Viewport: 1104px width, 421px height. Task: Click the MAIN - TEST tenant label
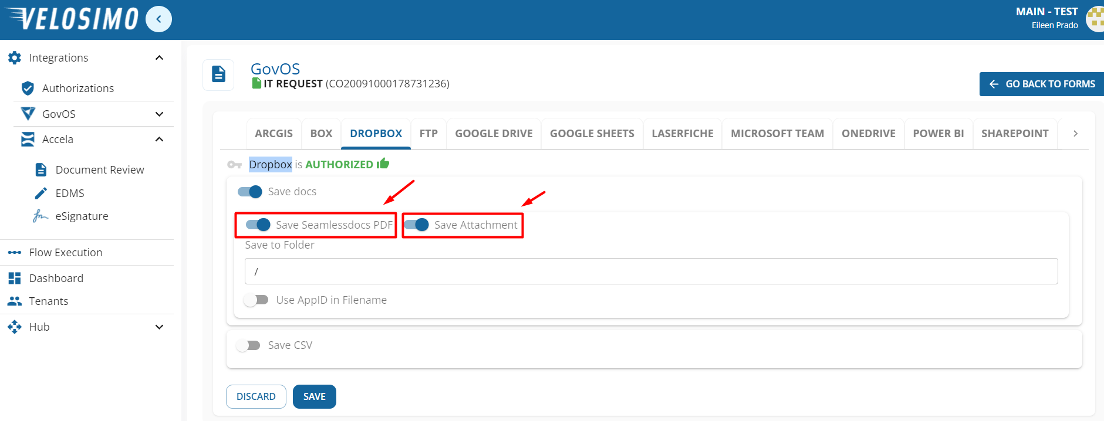1046,12
